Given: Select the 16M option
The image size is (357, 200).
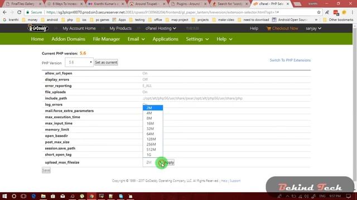Looking at the screenshot, I should click(153, 123).
